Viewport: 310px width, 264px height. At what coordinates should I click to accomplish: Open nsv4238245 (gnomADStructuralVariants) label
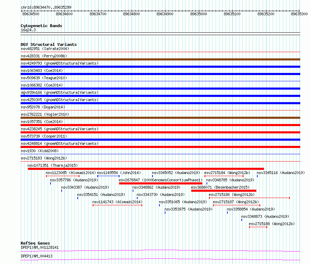click(x=60, y=129)
